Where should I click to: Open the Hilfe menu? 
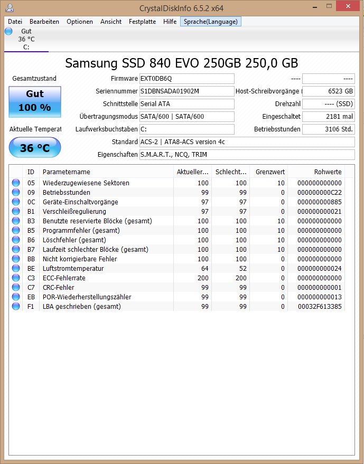click(x=170, y=21)
